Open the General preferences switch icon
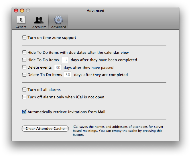Image resolution: width=191 pixels, height=157 pixels. (21, 20)
